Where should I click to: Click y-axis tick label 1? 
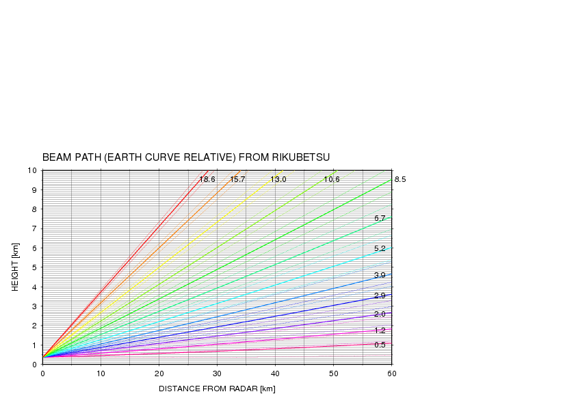(x=34, y=345)
